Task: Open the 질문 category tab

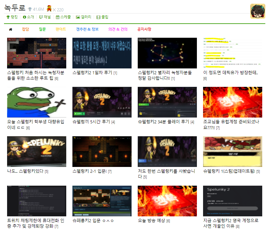Action: (43, 29)
